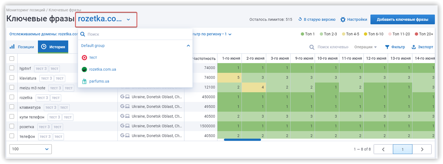Image resolution: width=443 pixels, height=164 pixels.
Task: Click the Фильтр button
Action: tap(395, 47)
